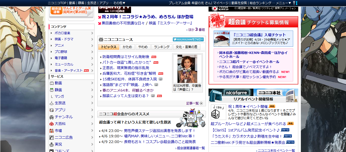
Task: Click the チャンネル icon in the sidebar
Action: (x=52, y=117)
